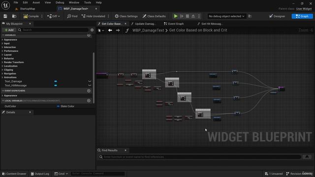Open Compile options menu dots

pyautogui.click(x=42, y=16)
